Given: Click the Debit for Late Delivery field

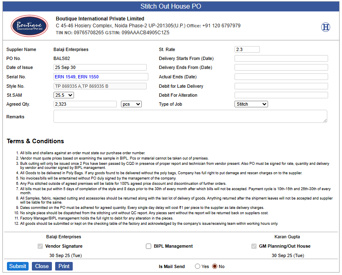Looking at the screenshot, I should point(281,86).
